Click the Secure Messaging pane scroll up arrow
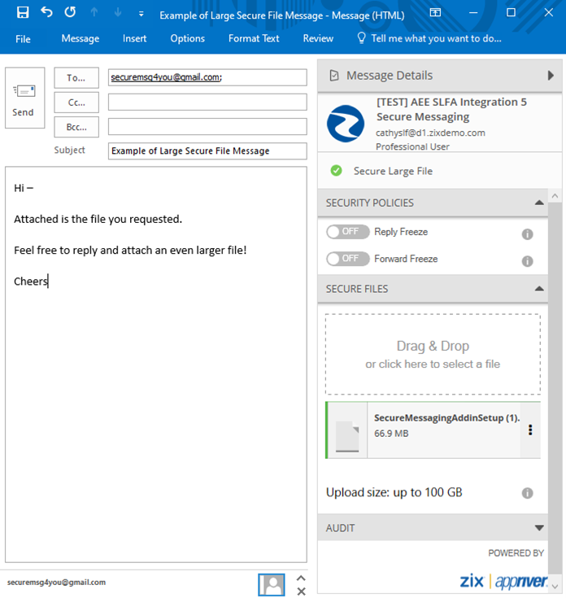 point(555,196)
